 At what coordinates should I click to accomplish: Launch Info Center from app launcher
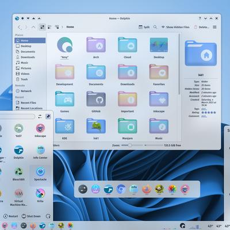pyautogui.click(x=40, y=152)
